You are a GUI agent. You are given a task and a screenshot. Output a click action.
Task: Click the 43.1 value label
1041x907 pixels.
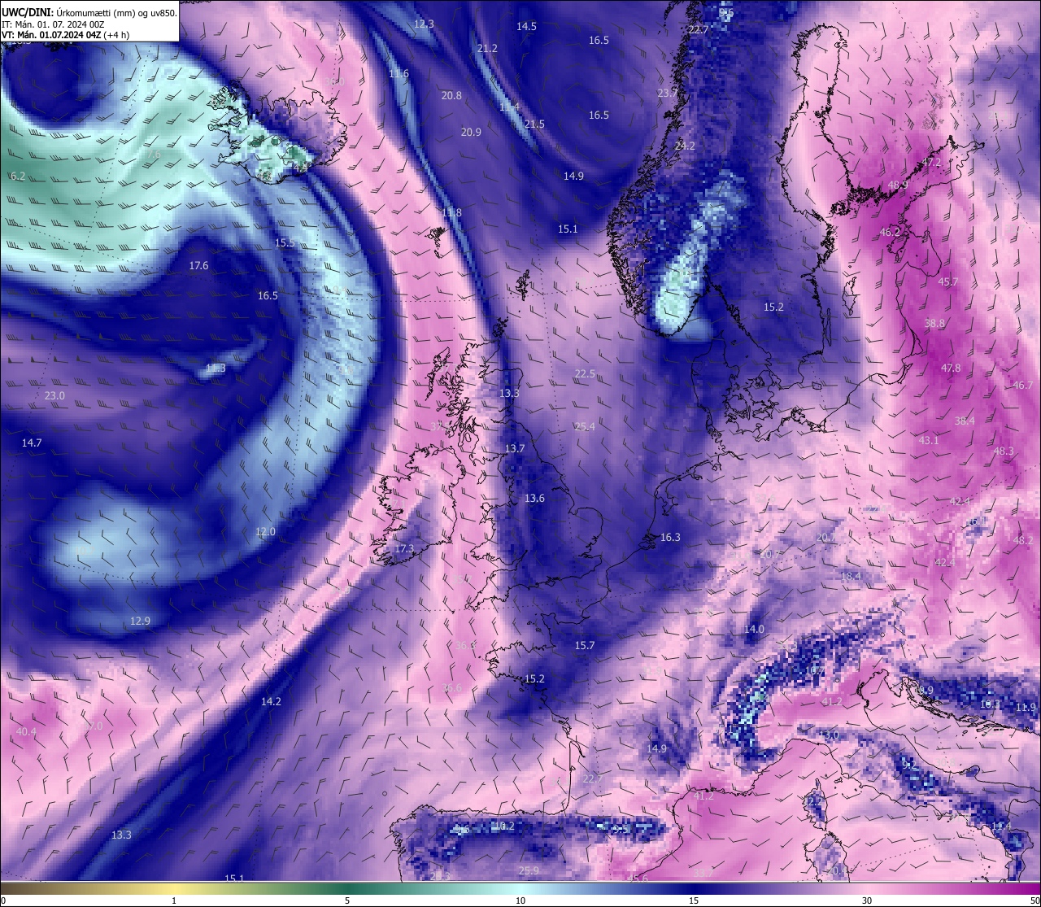929,441
